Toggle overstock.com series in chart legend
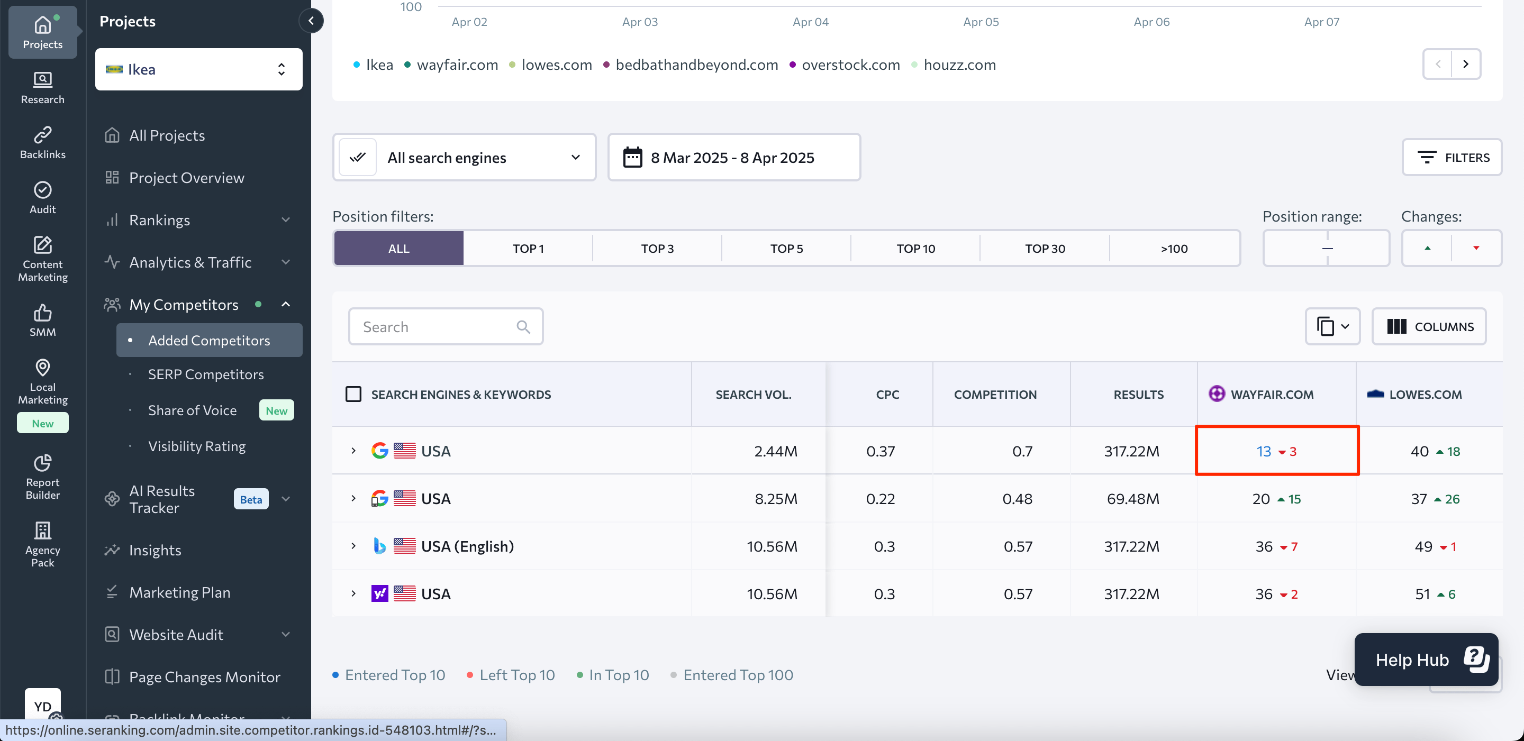Image resolution: width=1524 pixels, height=741 pixels. click(x=845, y=65)
